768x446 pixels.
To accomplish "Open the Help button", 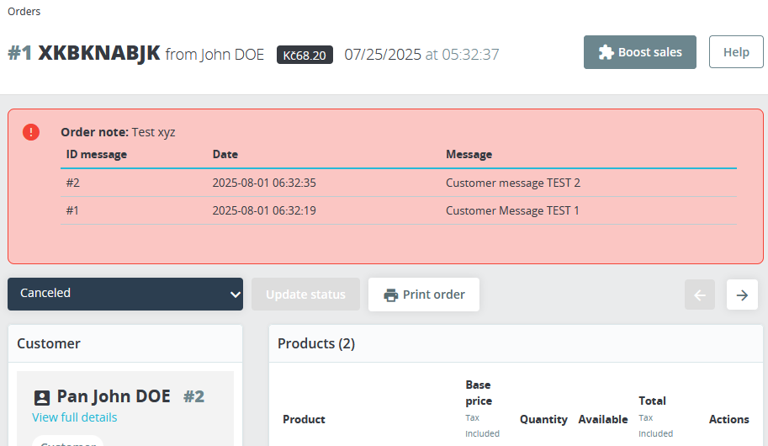I will [736, 52].
